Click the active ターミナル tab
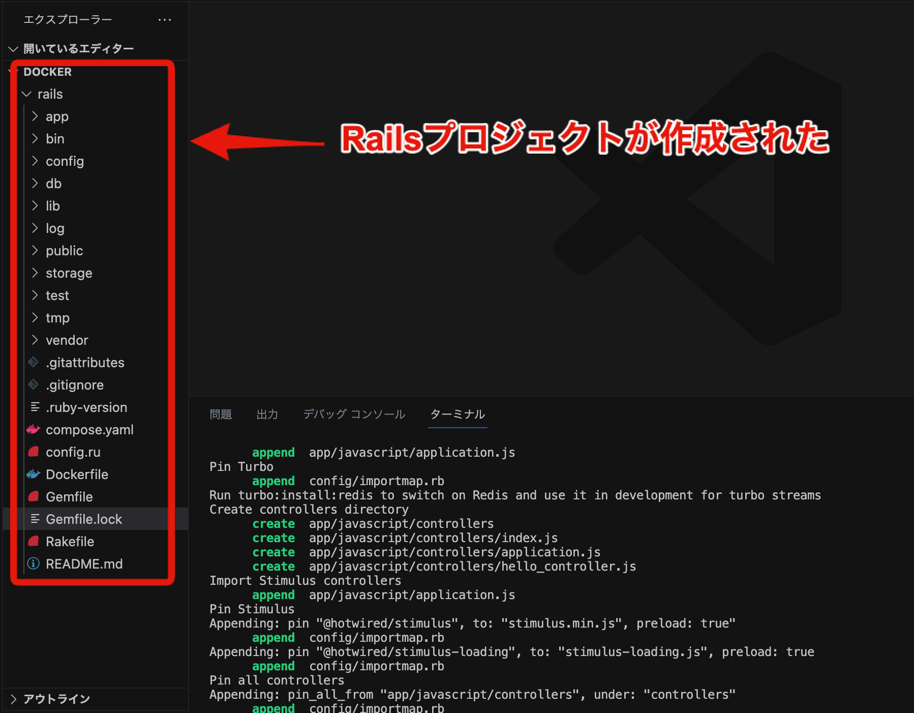 click(x=457, y=414)
